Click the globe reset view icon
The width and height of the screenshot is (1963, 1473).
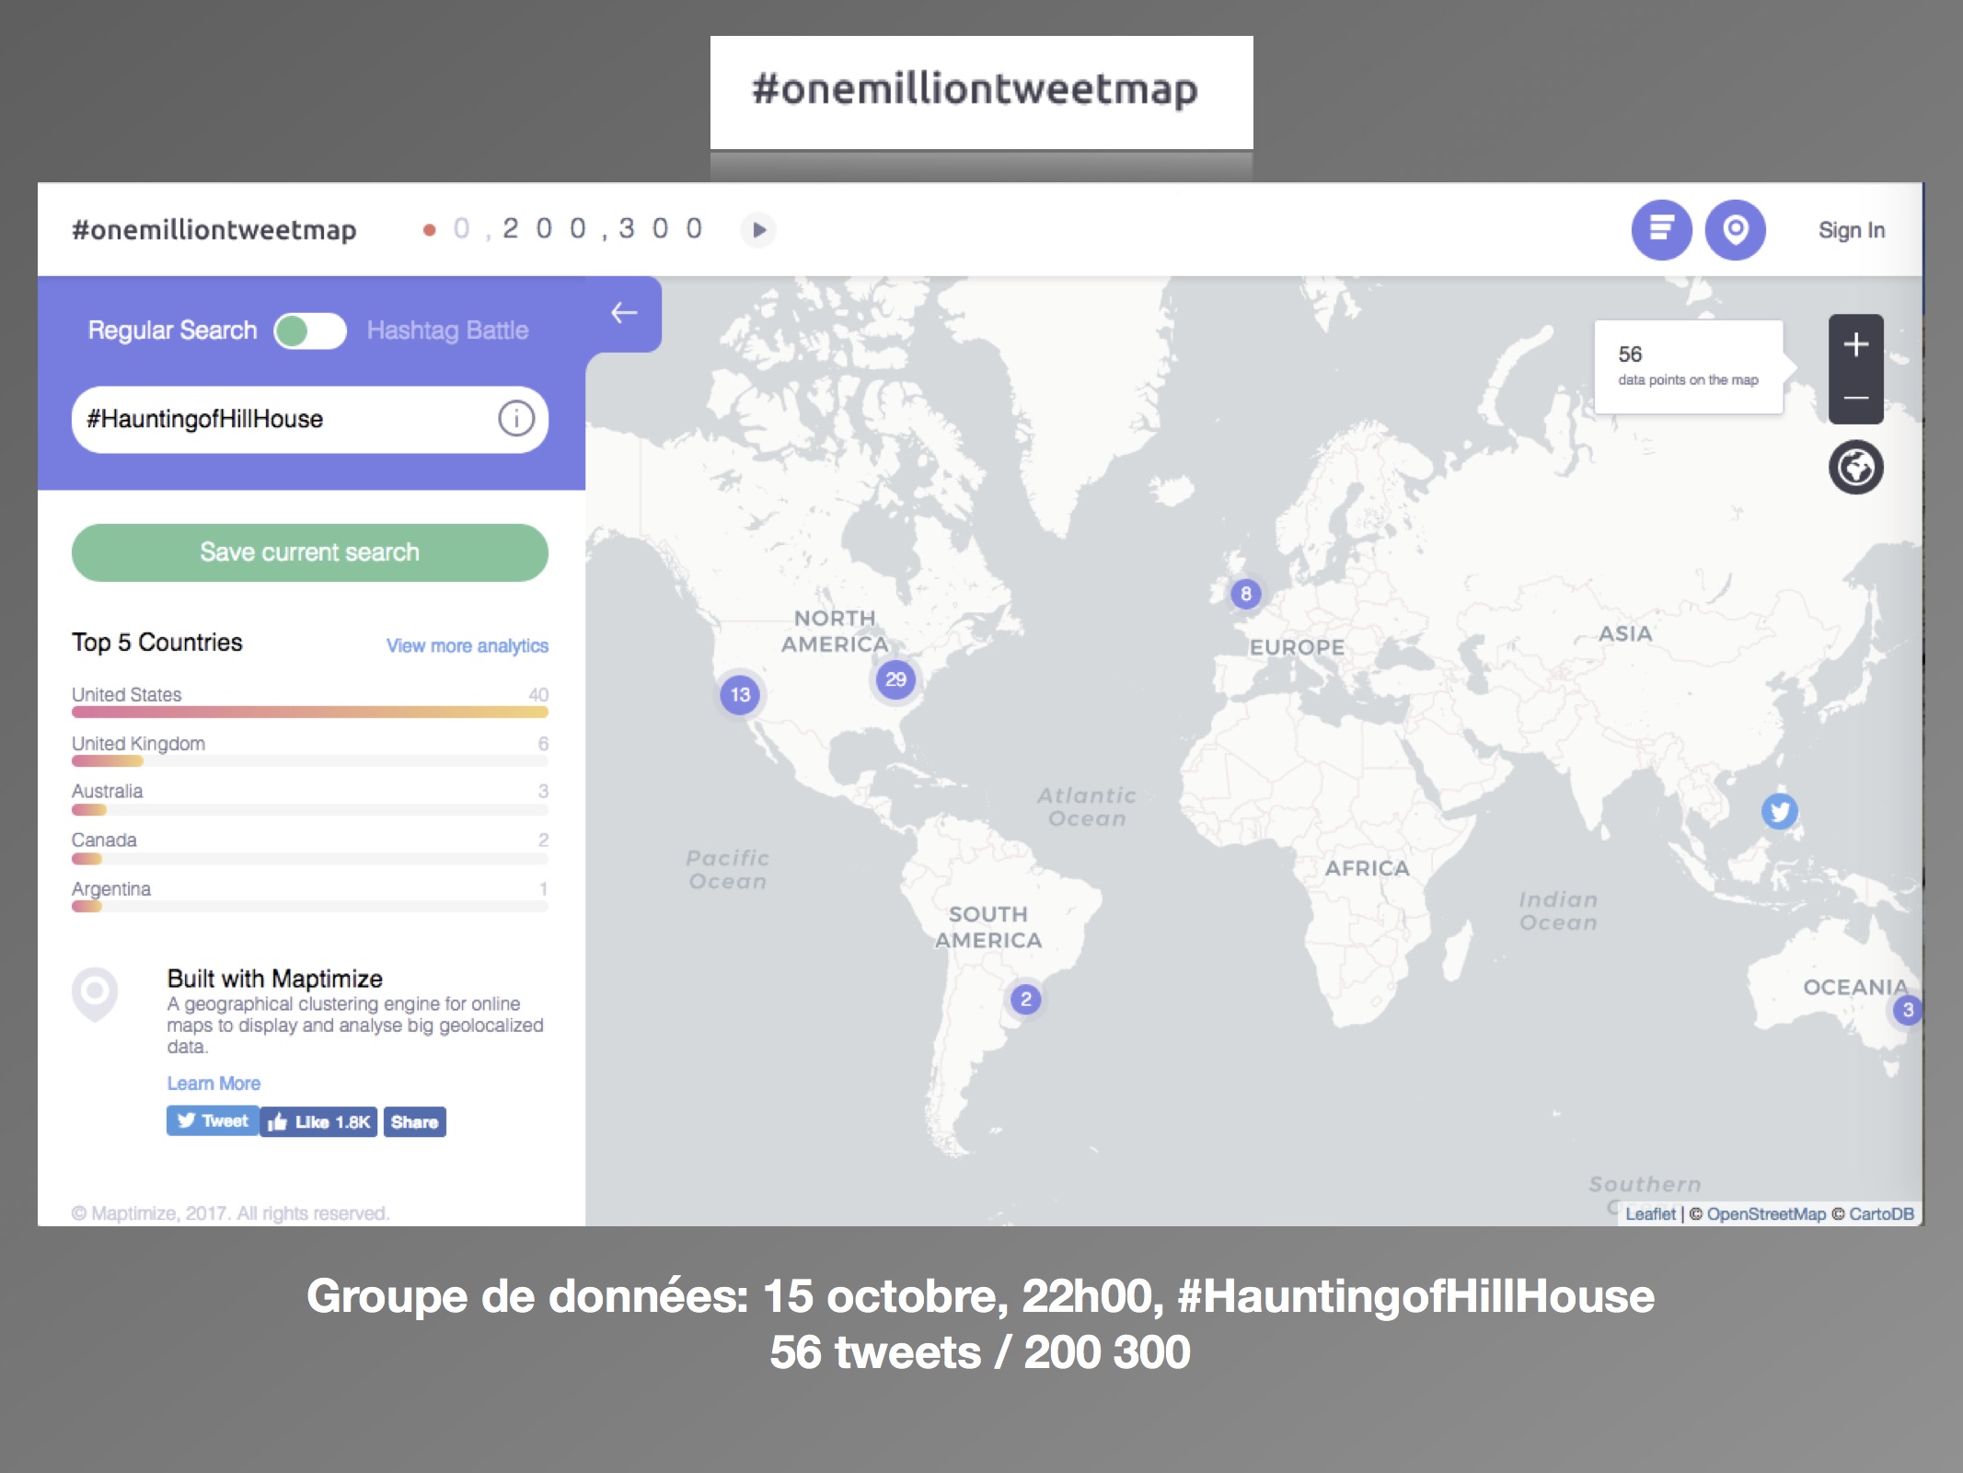click(1855, 468)
